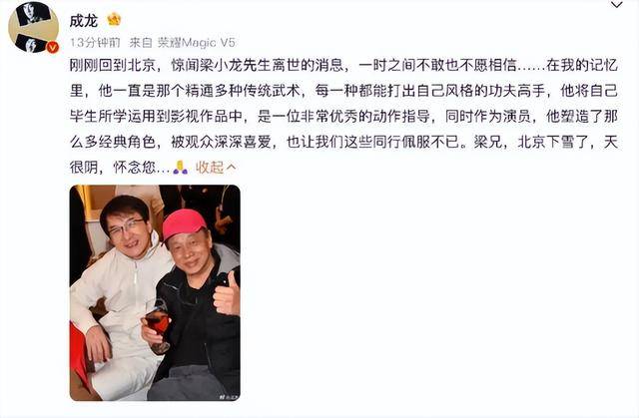Viewport: 639px width, 418px height.
Task: Click the red cap in the photo
Action: pyautogui.click(x=184, y=223)
